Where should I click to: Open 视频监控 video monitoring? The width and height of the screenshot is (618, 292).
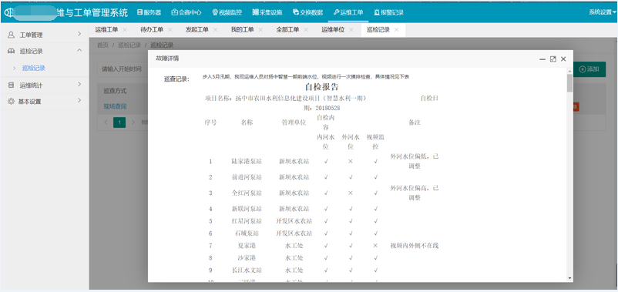pos(227,12)
